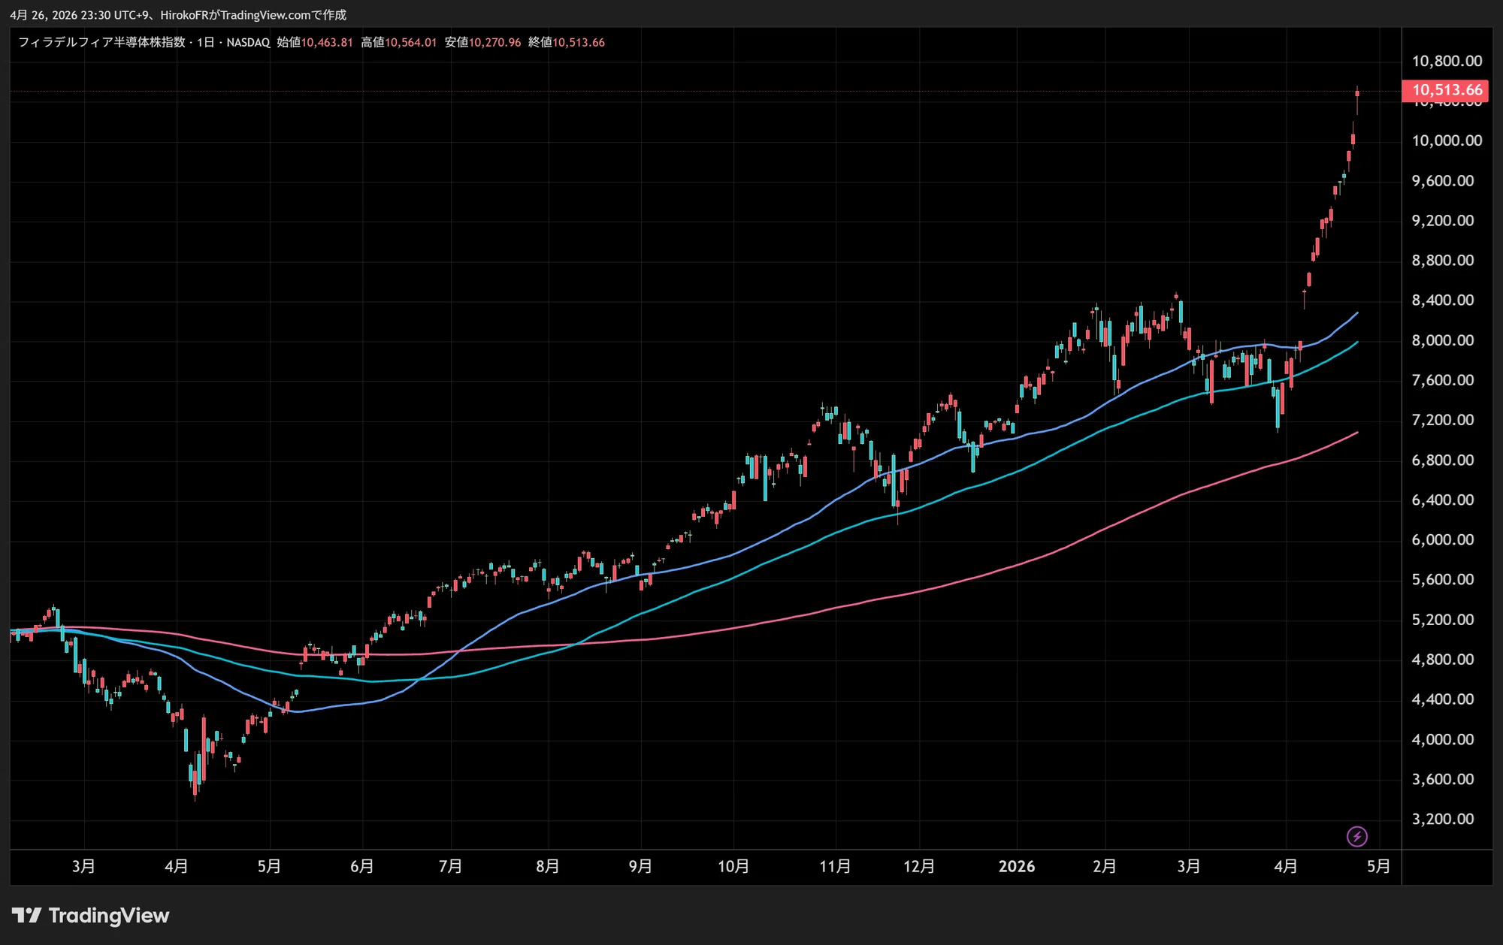Click the 4,000.00 price axis label

click(1443, 739)
